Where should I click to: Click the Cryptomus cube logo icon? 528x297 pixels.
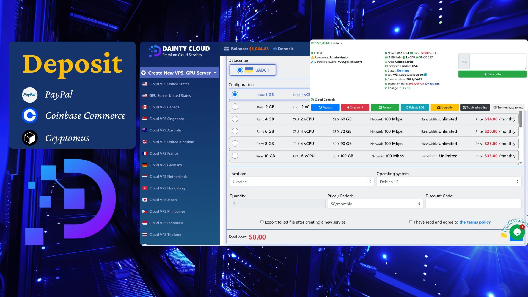click(30, 138)
